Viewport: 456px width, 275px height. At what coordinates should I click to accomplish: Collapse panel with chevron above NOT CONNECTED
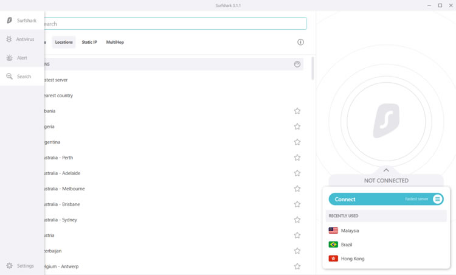tap(386, 170)
